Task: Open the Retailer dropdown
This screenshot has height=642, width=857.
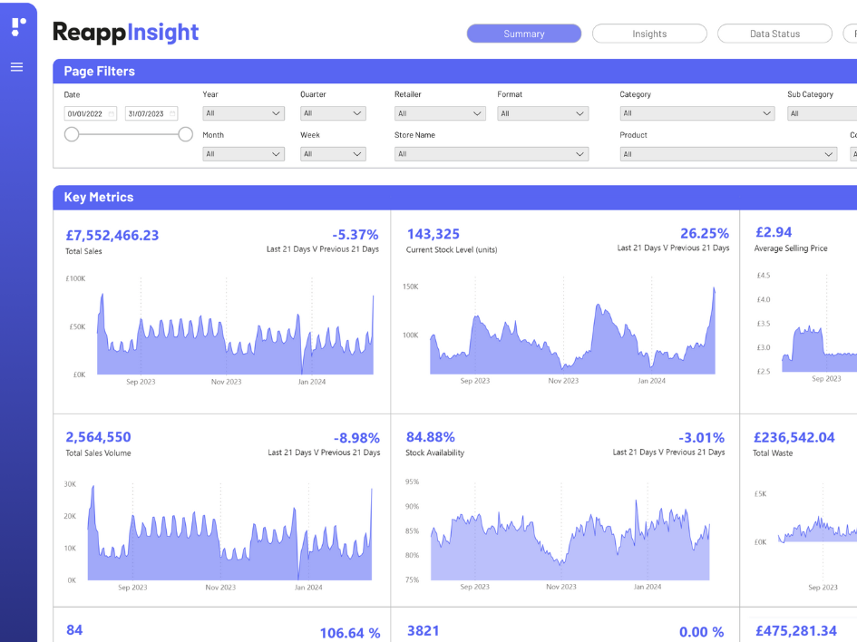Action: (439, 112)
